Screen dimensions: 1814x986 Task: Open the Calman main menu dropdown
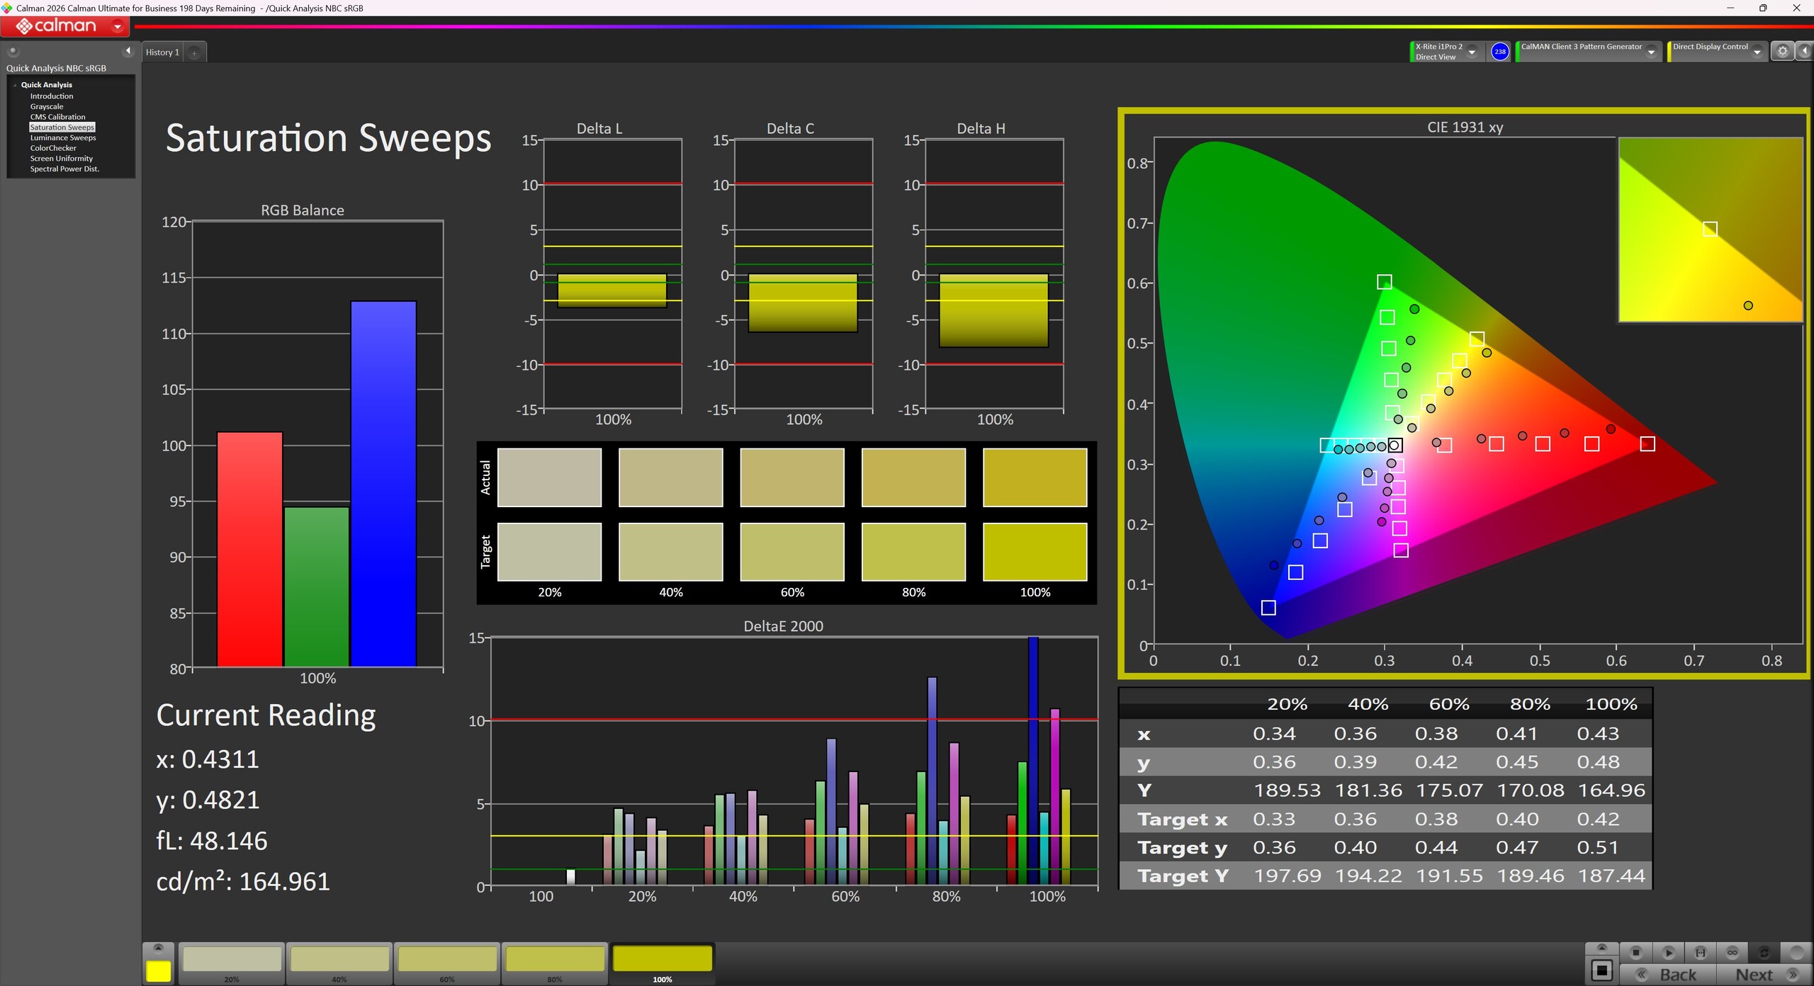click(x=118, y=26)
